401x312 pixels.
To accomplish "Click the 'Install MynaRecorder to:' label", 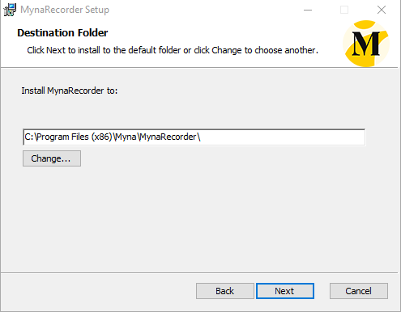I will tap(70, 91).
